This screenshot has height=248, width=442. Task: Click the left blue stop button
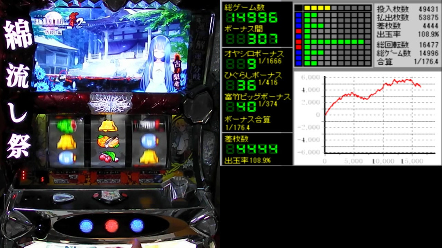[87, 226]
